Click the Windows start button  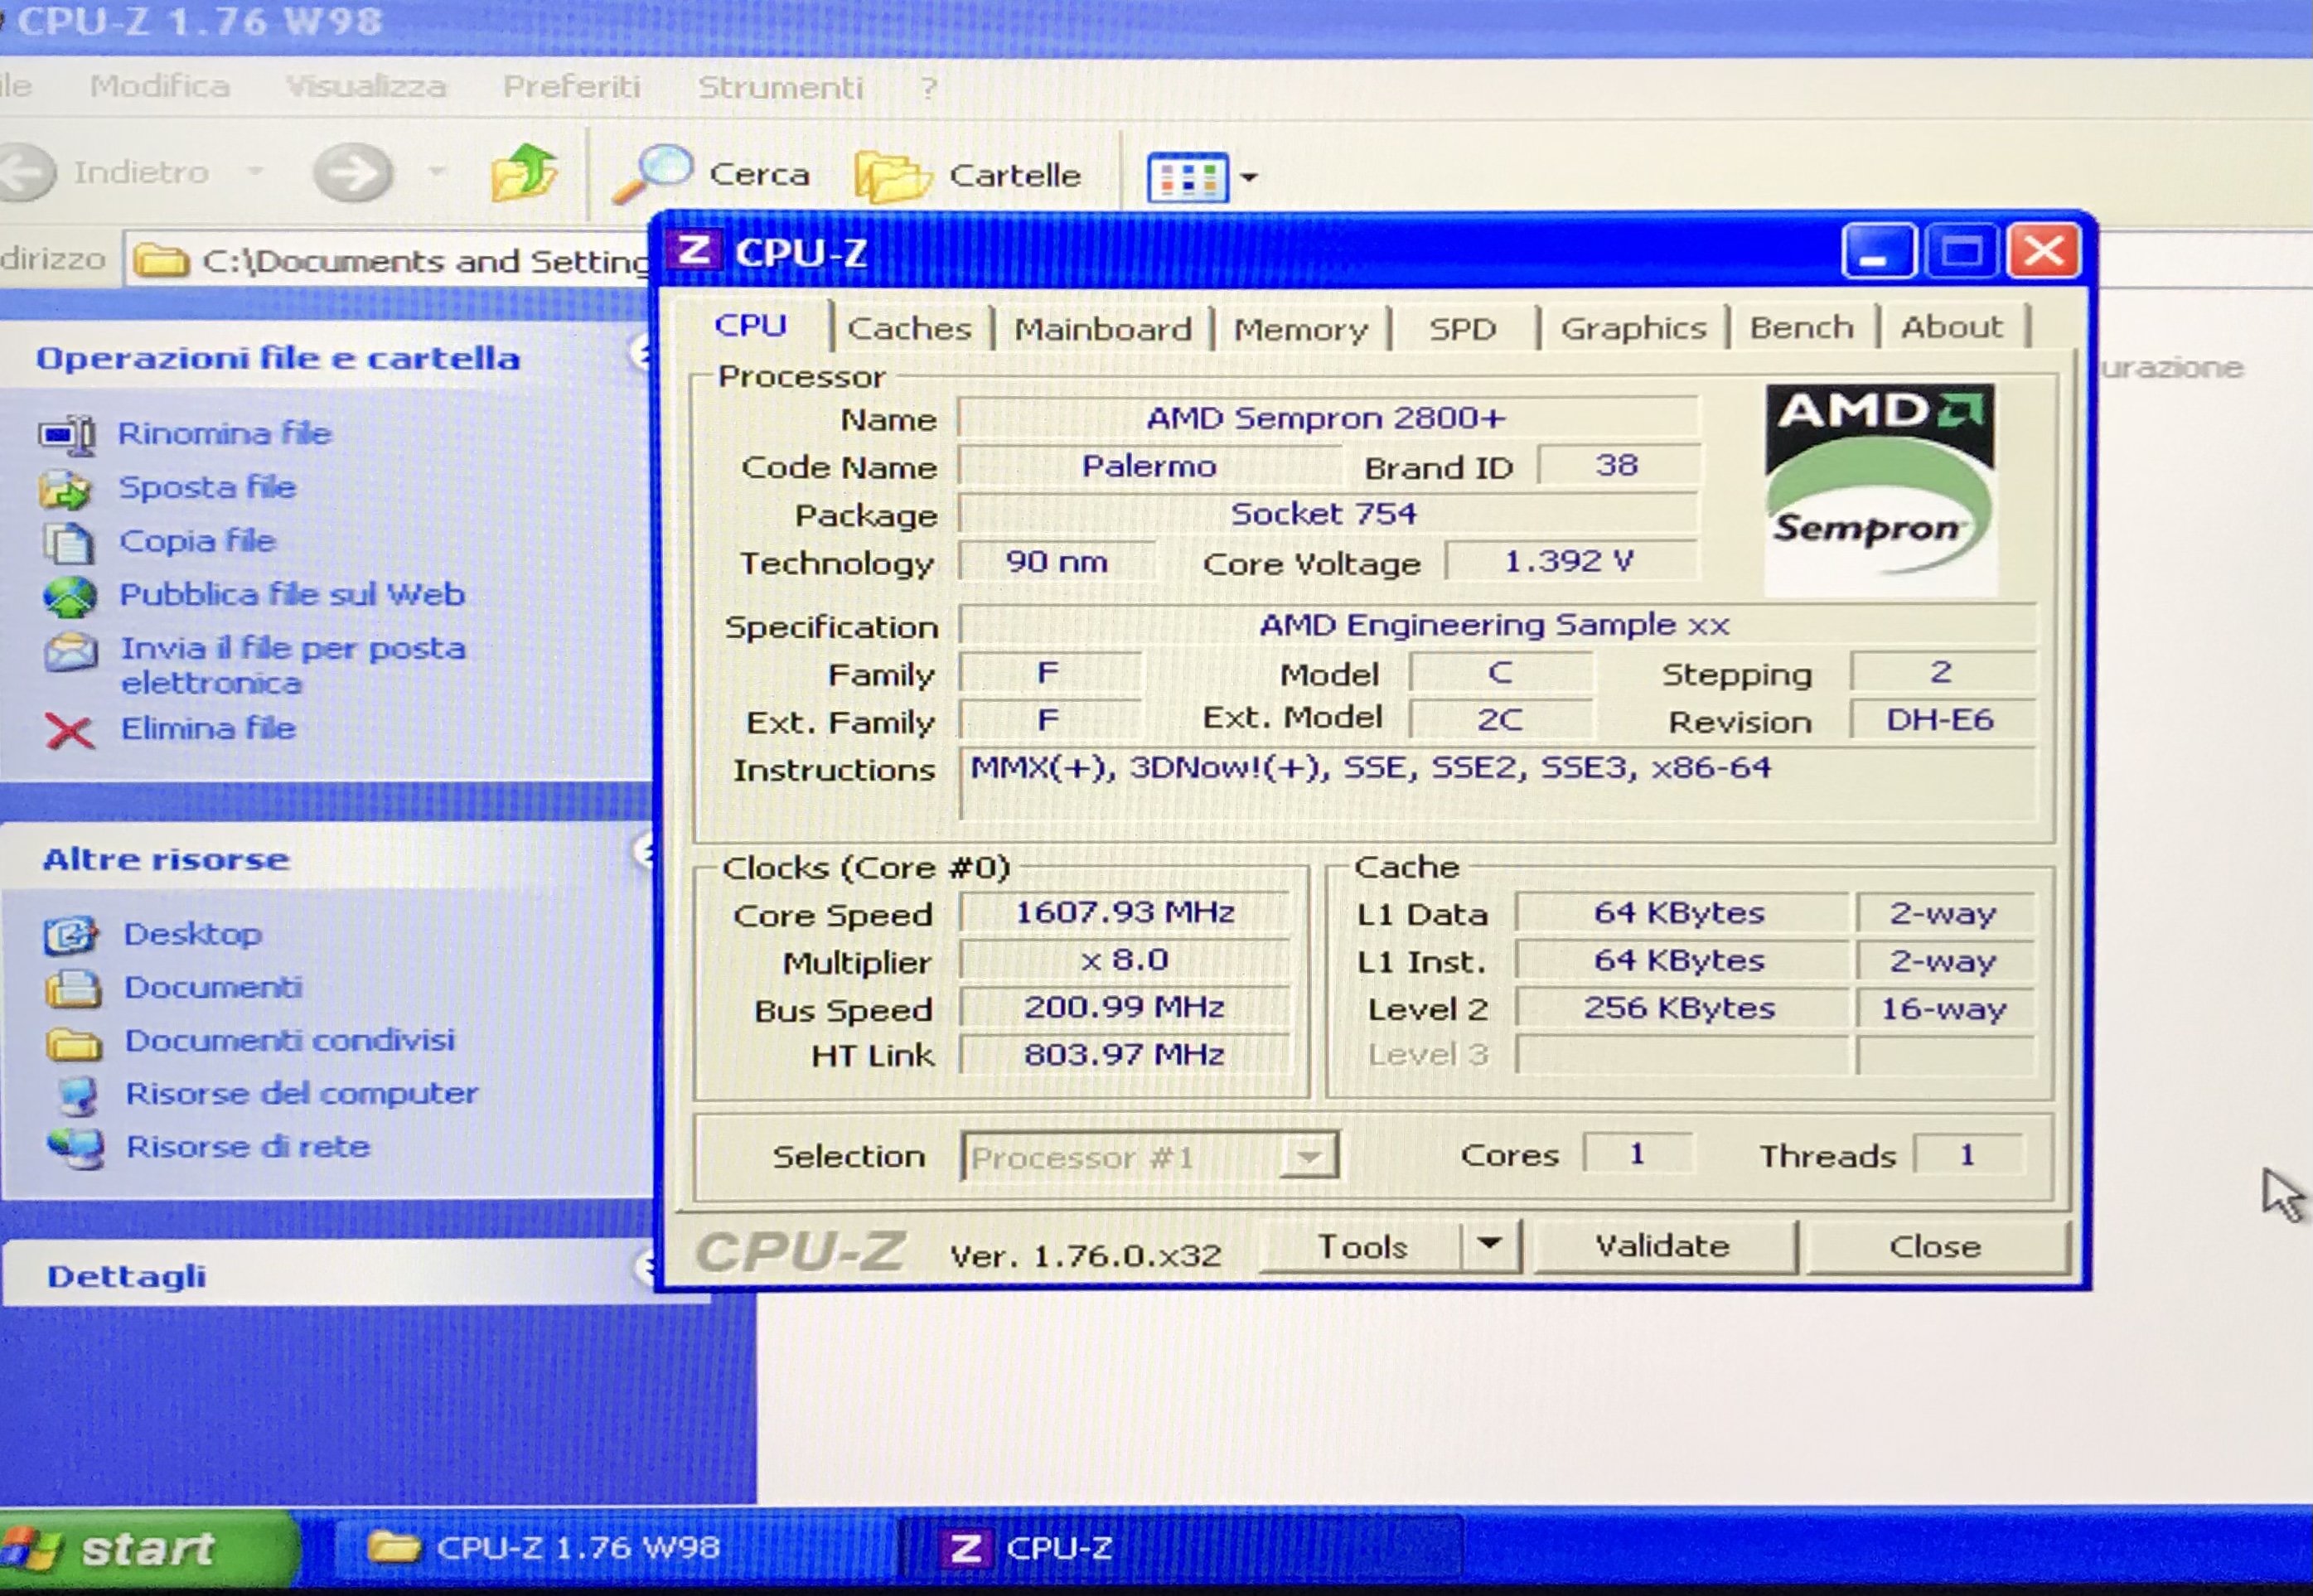tap(145, 1549)
